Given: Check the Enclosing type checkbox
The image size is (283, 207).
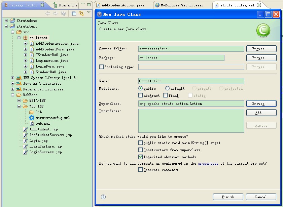Looking at the screenshot, I should [101, 67].
